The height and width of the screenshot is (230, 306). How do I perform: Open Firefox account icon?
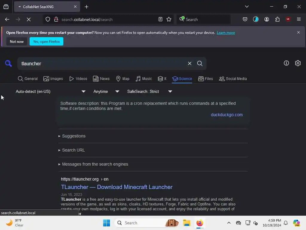tap(267, 19)
